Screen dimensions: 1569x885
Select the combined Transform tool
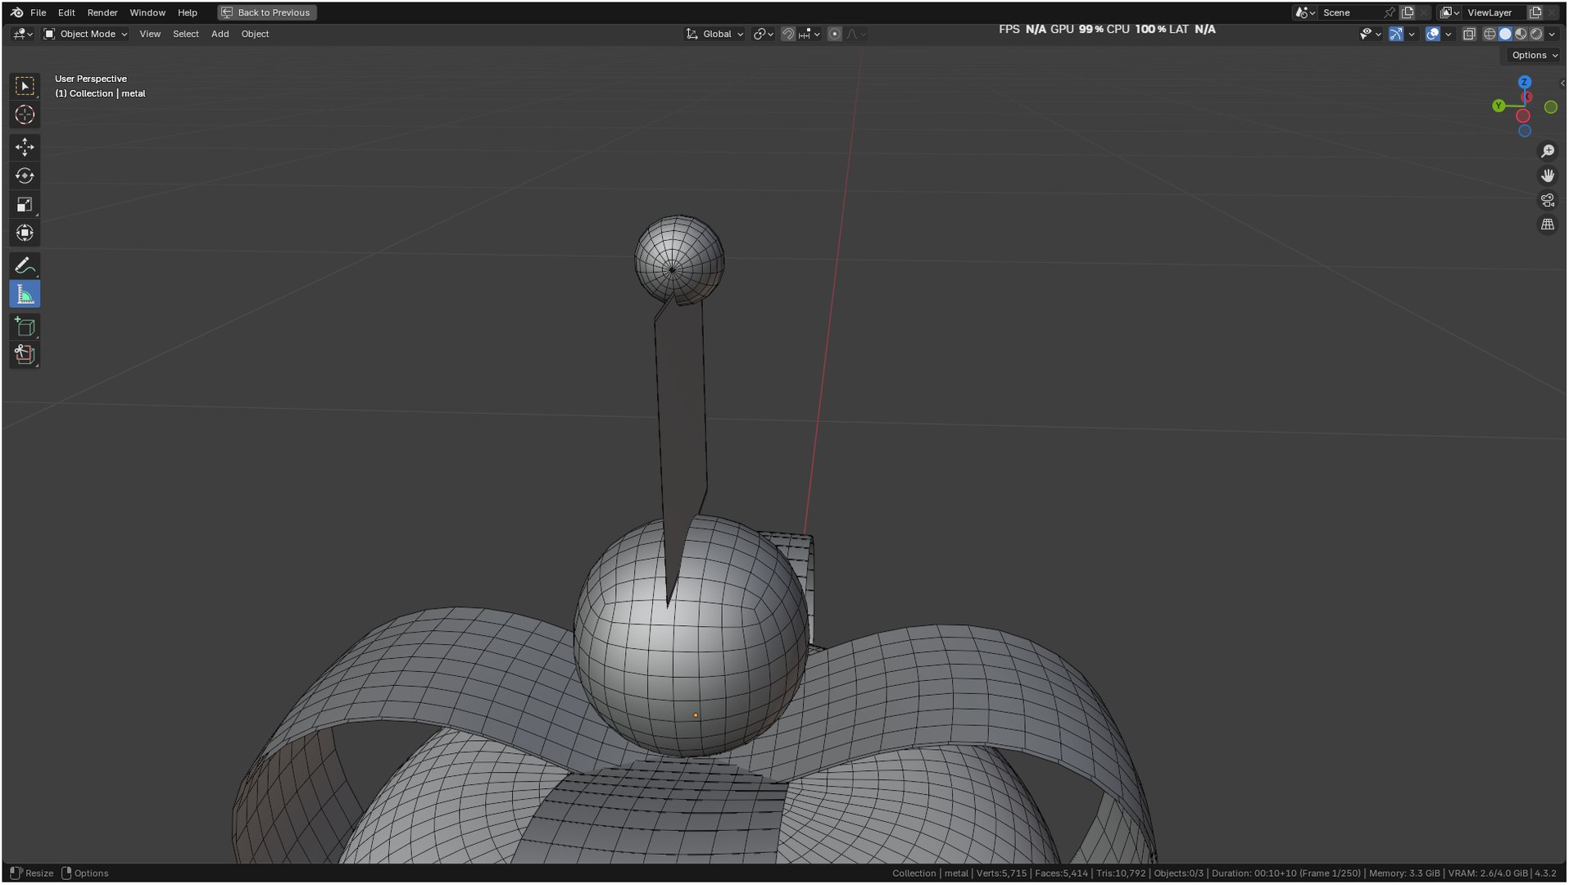pos(25,233)
